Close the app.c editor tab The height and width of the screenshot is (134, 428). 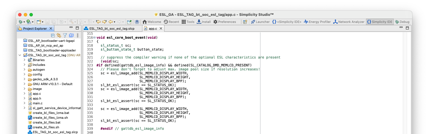[x=161, y=29]
